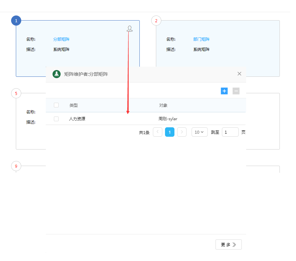Click the number 5 card badge
This screenshot has height=261, width=296.
click(x=16, y=94)
